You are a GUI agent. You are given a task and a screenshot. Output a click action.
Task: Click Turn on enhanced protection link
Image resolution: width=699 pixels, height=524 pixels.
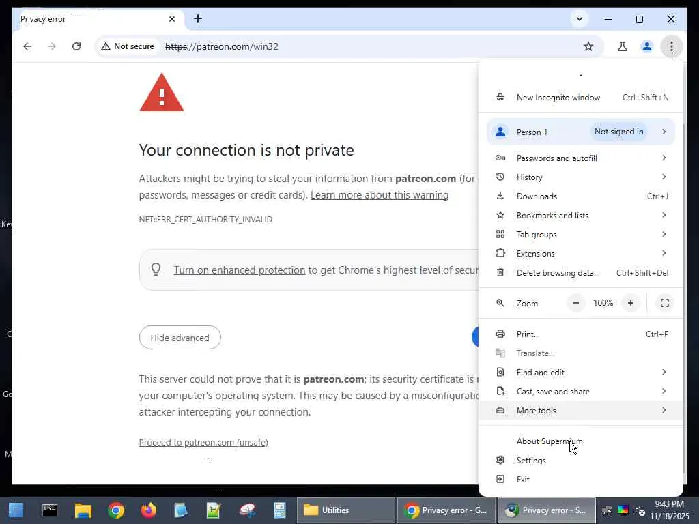240,270
